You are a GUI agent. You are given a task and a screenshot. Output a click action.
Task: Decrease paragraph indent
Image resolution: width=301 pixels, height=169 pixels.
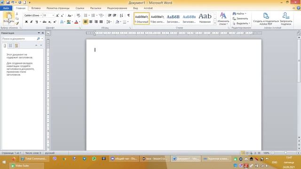click(x=110, y=15)
